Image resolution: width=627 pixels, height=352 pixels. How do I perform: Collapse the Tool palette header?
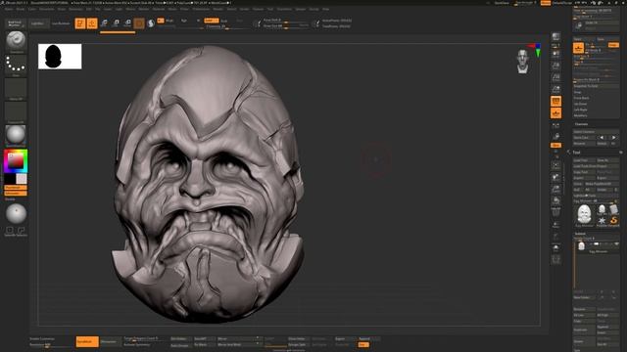577,153
